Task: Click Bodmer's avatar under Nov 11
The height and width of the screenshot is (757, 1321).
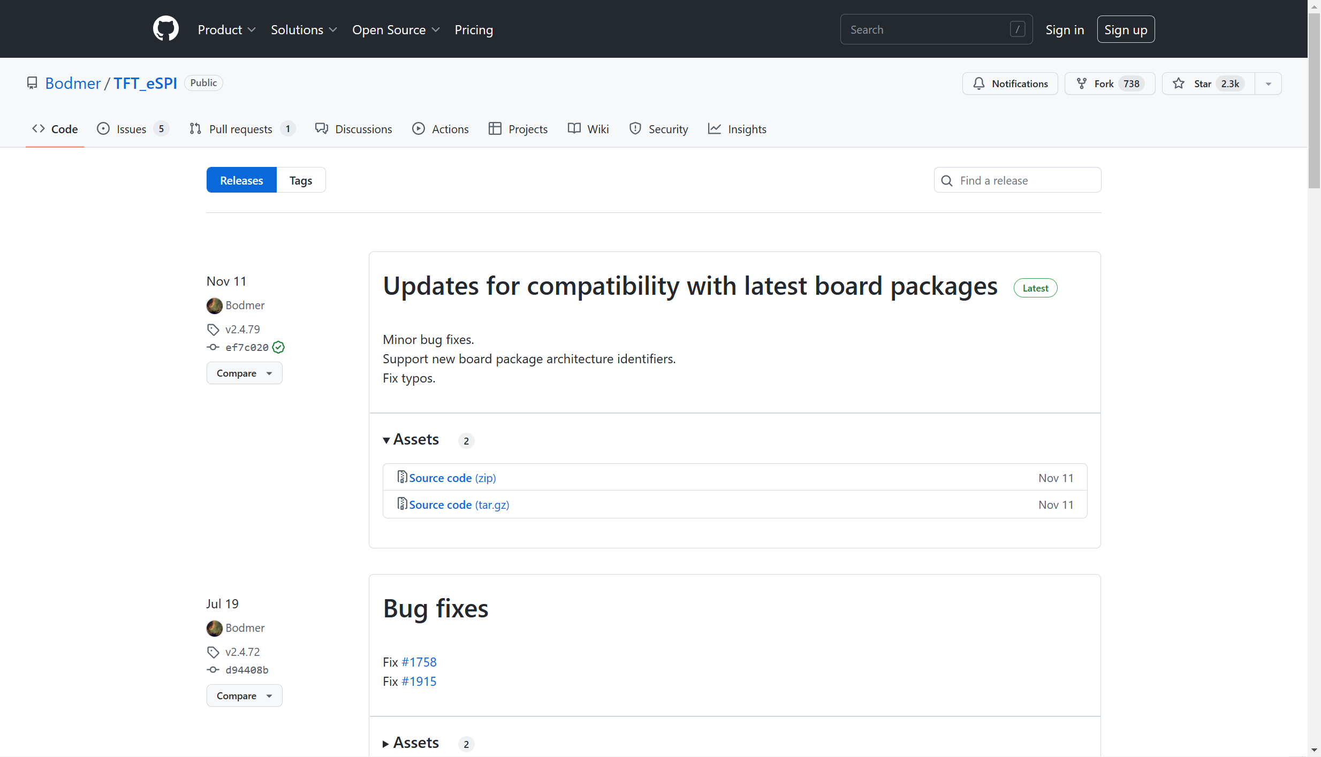Action: 215,305
